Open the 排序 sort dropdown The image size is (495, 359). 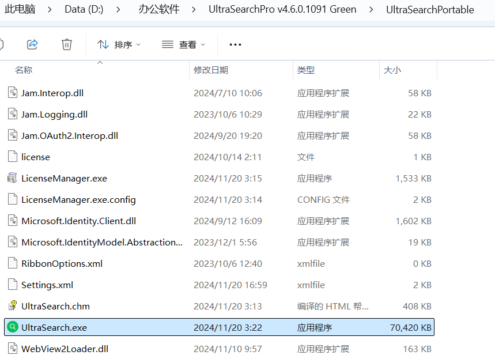pyautogui.click(x=119, y=45)
